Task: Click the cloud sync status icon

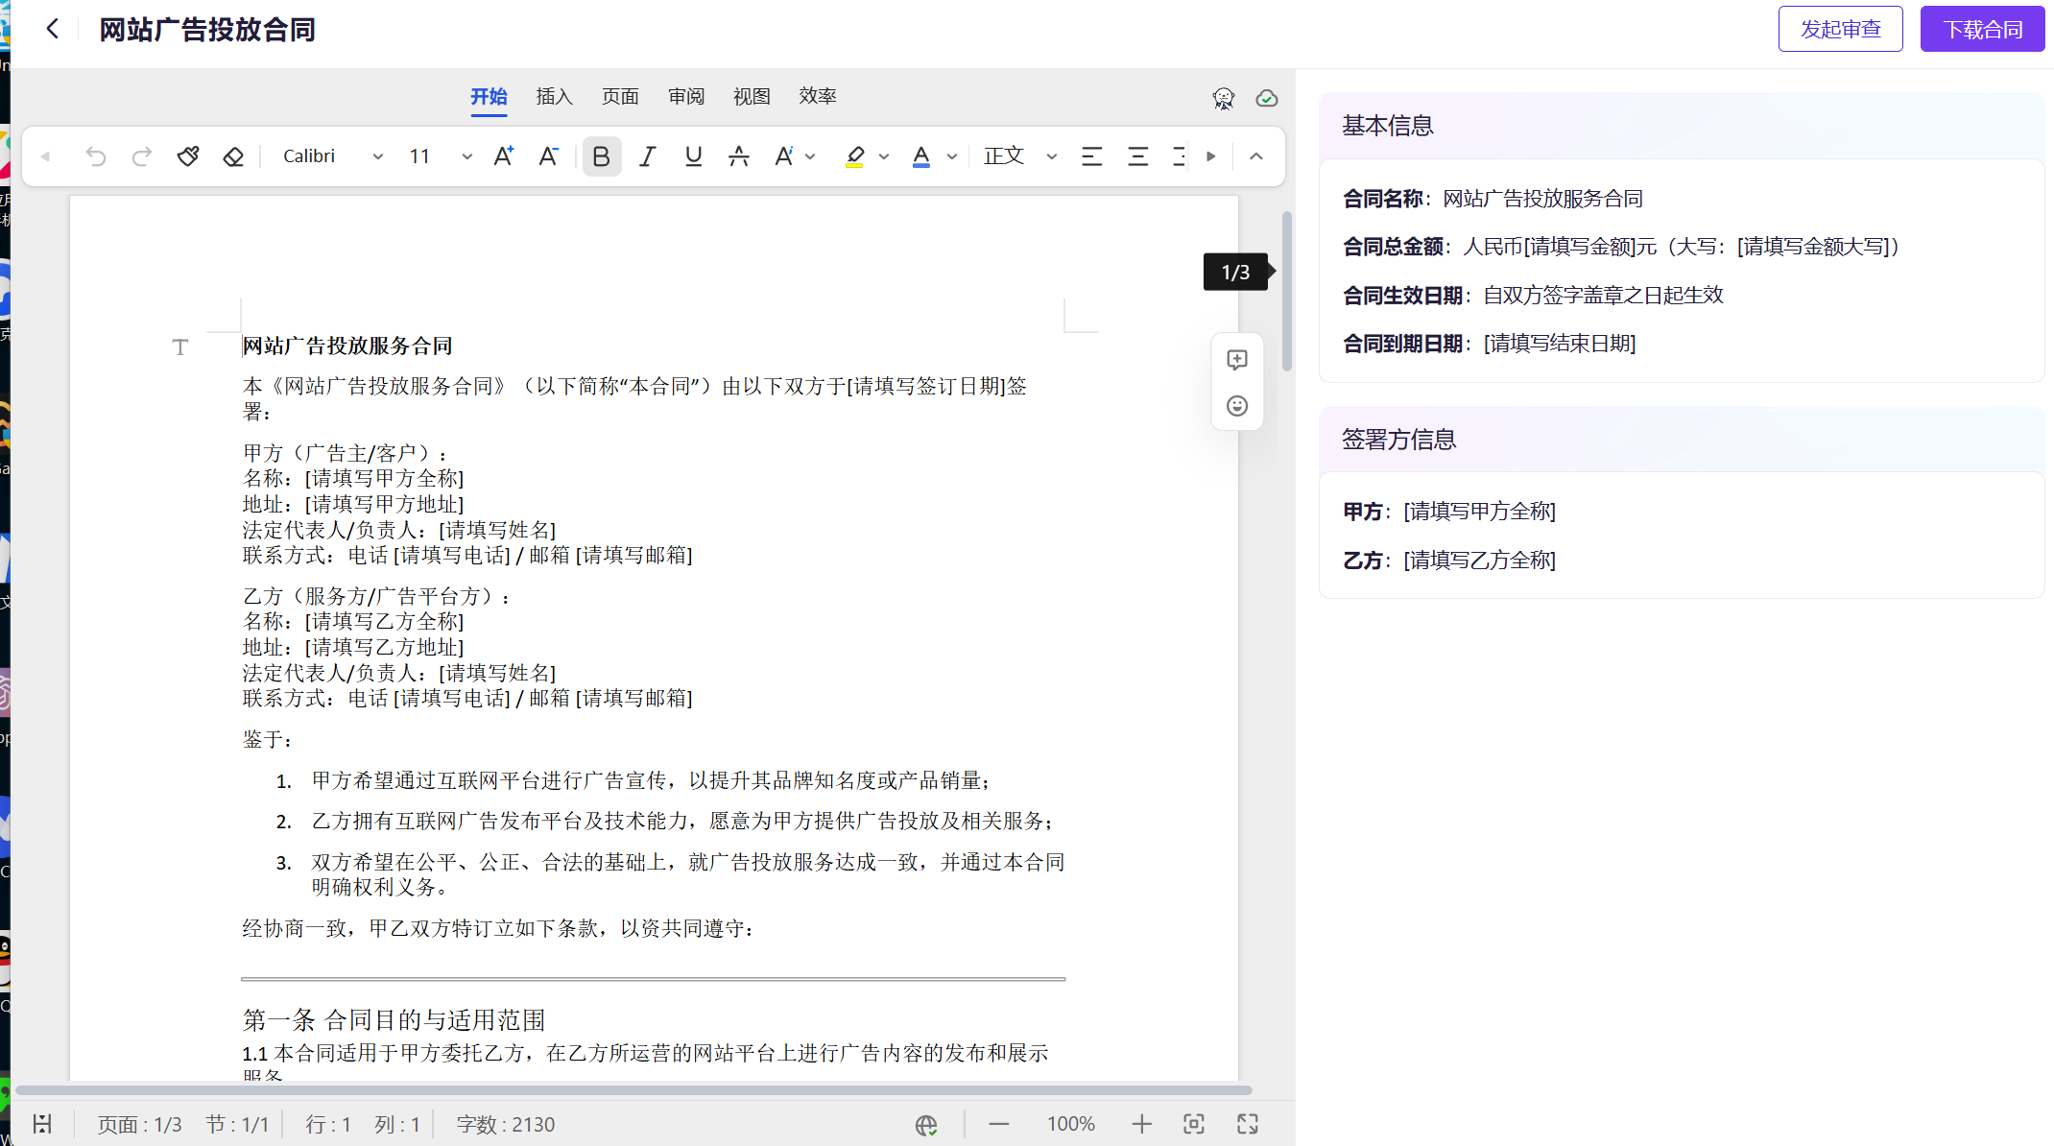Action: click(1267, 98)
